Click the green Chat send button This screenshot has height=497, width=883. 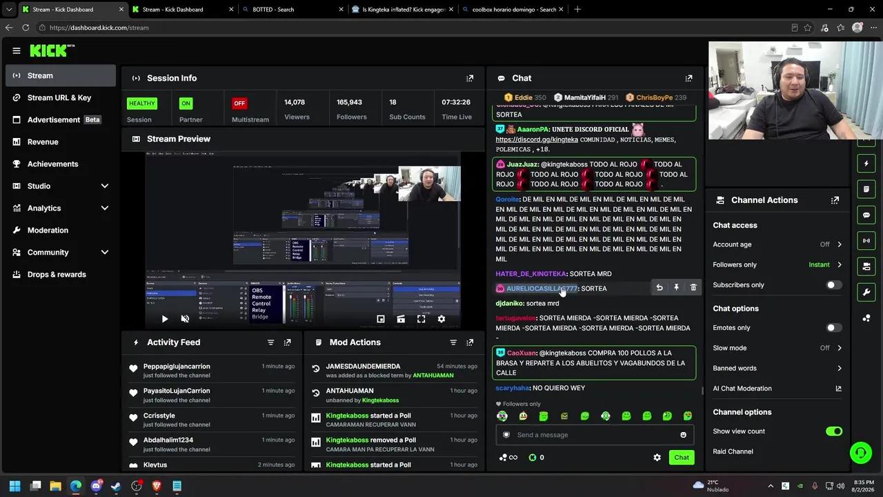682,458
